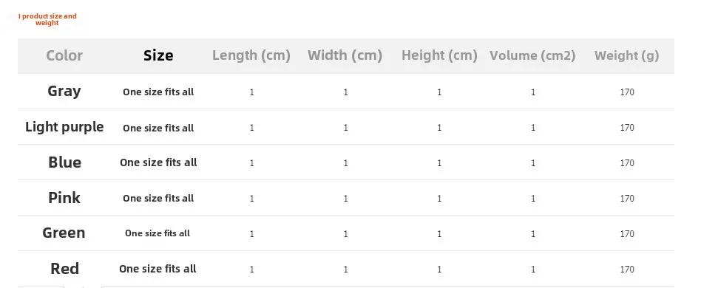
Task: Select the 170 weight value for Red
Action: point(627,270)
